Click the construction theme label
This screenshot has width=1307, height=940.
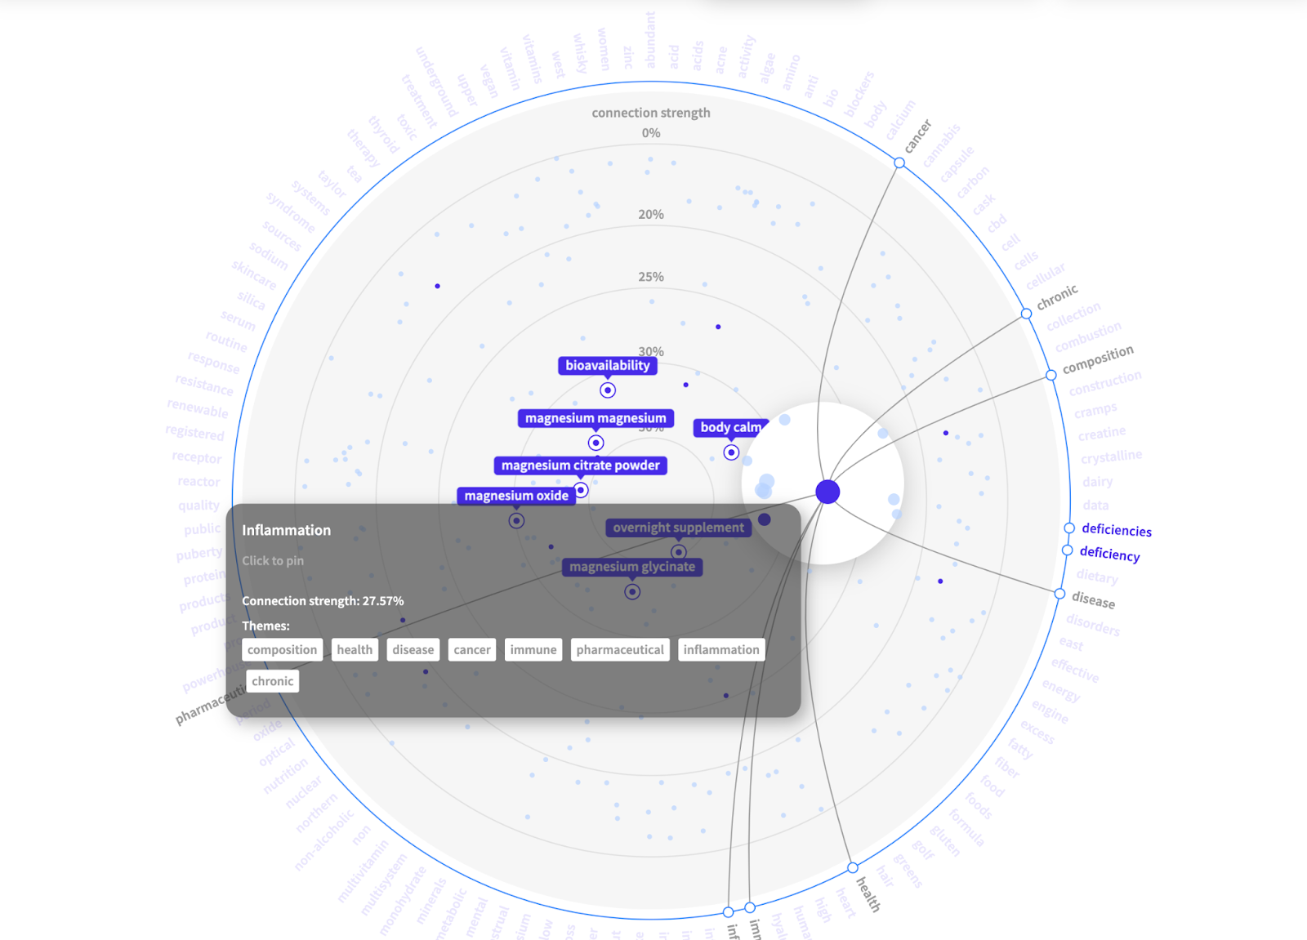(1105, 383)
